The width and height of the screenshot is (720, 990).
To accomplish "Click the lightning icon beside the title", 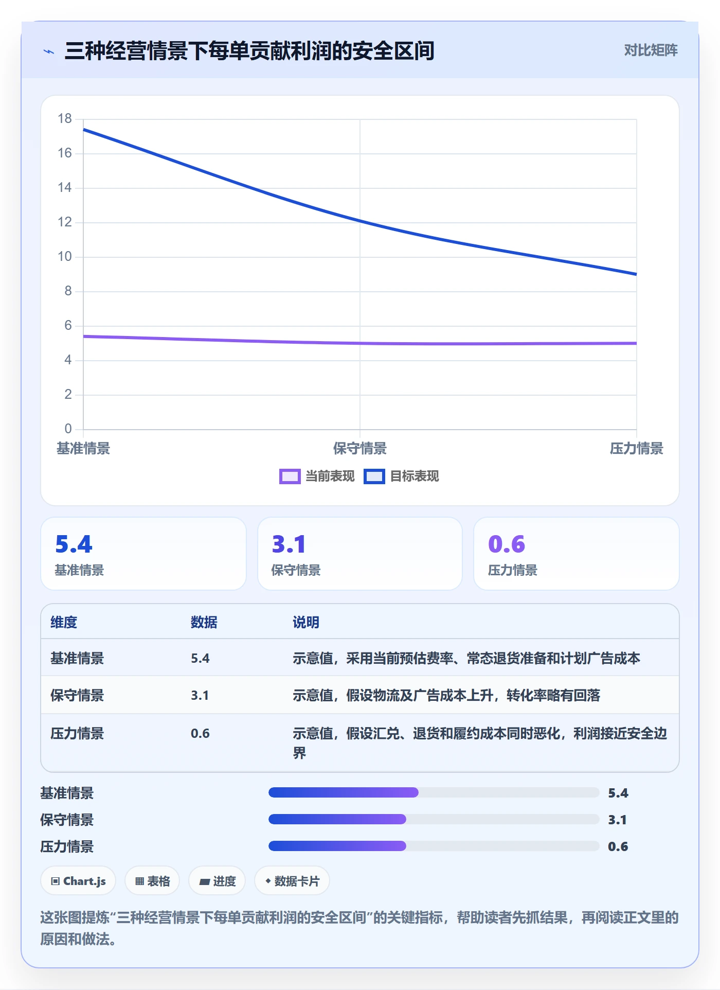I will [x=49, y=51].
